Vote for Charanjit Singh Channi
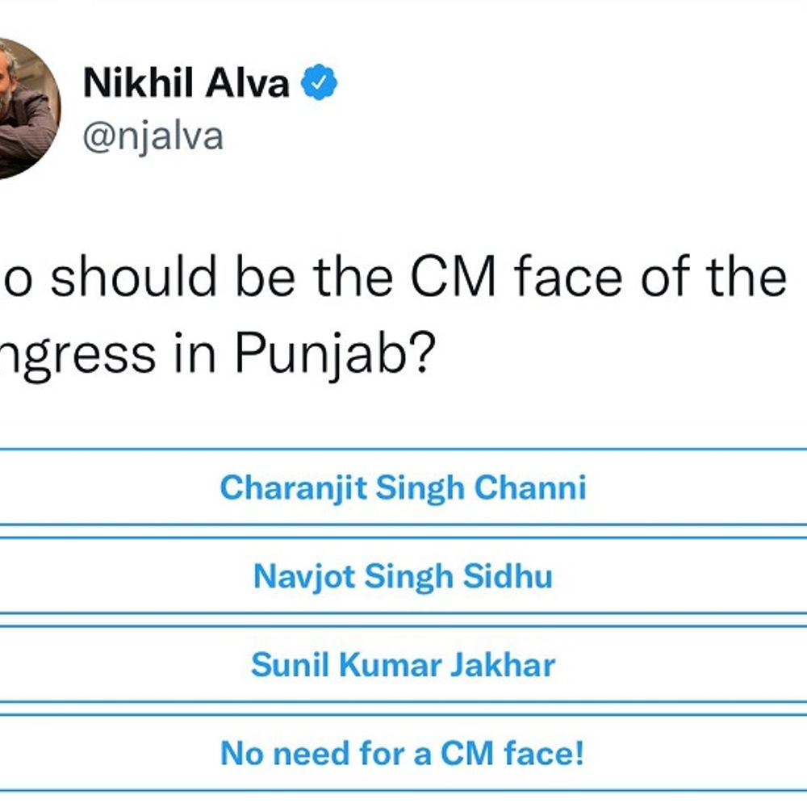This screenshot has width=807, height=807. click(x=403, y=487)
